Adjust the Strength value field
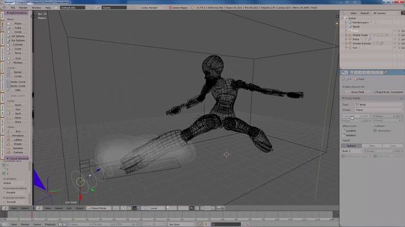 pos(356,116)
